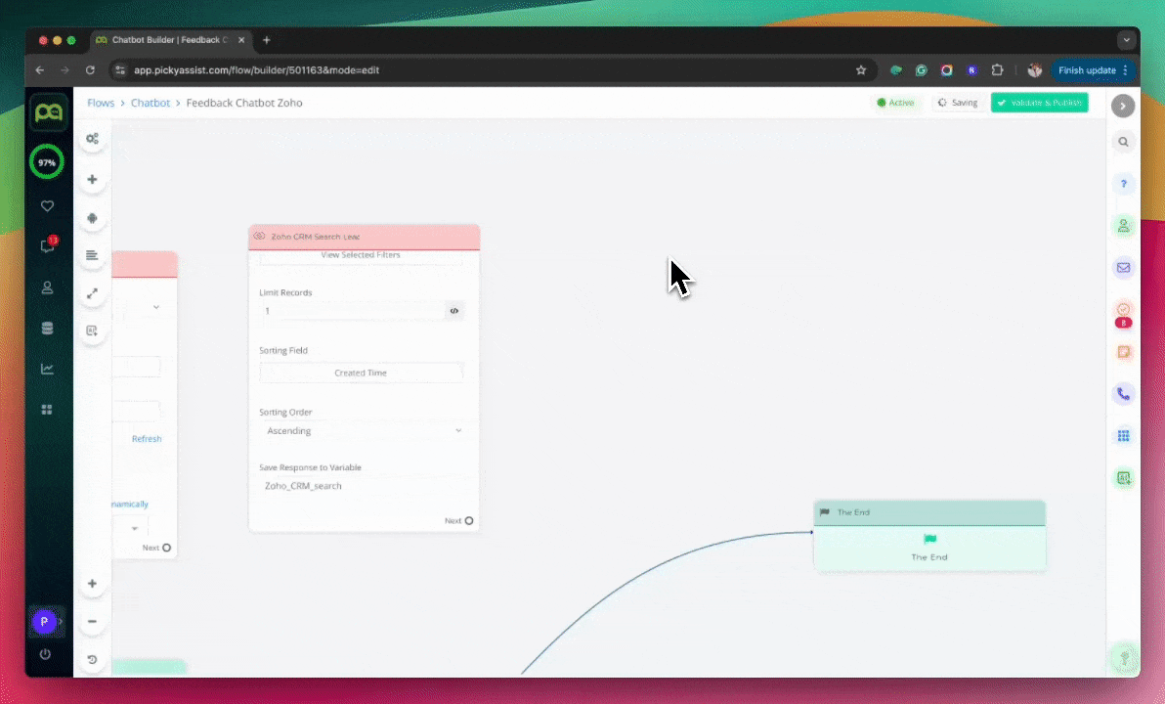Click the android bot icon
Image resolution: width=1165 pixels, height=704 pixels.
click(92, 219)
